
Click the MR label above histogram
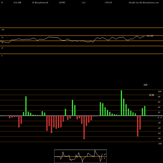pos(145,85)
